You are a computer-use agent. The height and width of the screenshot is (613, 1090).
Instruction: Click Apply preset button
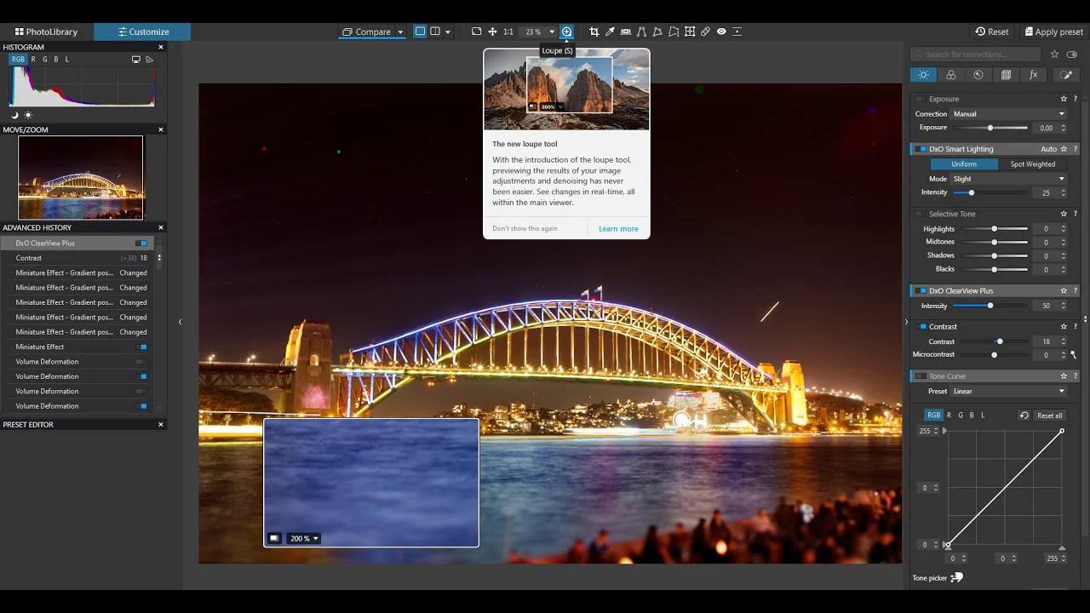[1054, 32]
